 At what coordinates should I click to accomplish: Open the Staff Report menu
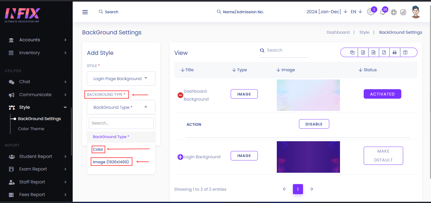point(32,182)
